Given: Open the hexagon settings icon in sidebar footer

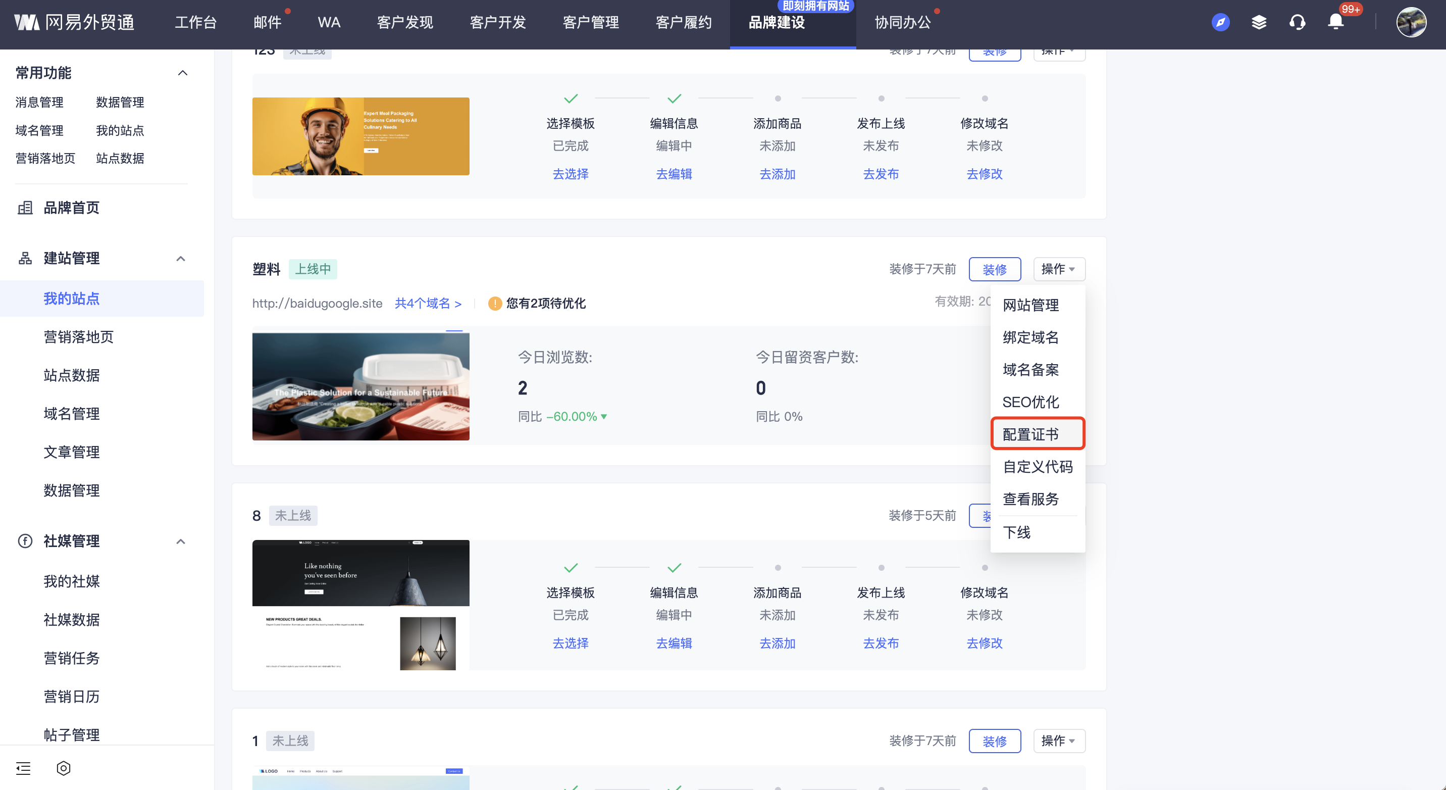Looking at the screenshot, I should (x=64, y=768).
